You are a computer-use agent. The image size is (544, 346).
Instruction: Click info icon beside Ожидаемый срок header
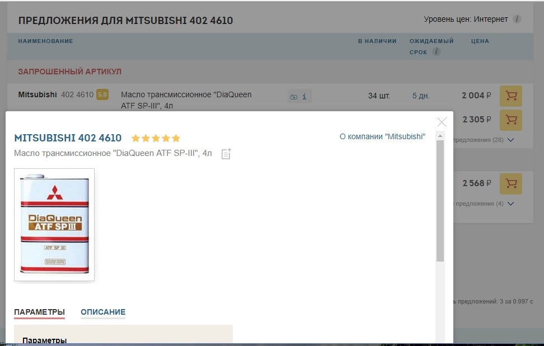(x=437, y=52)
